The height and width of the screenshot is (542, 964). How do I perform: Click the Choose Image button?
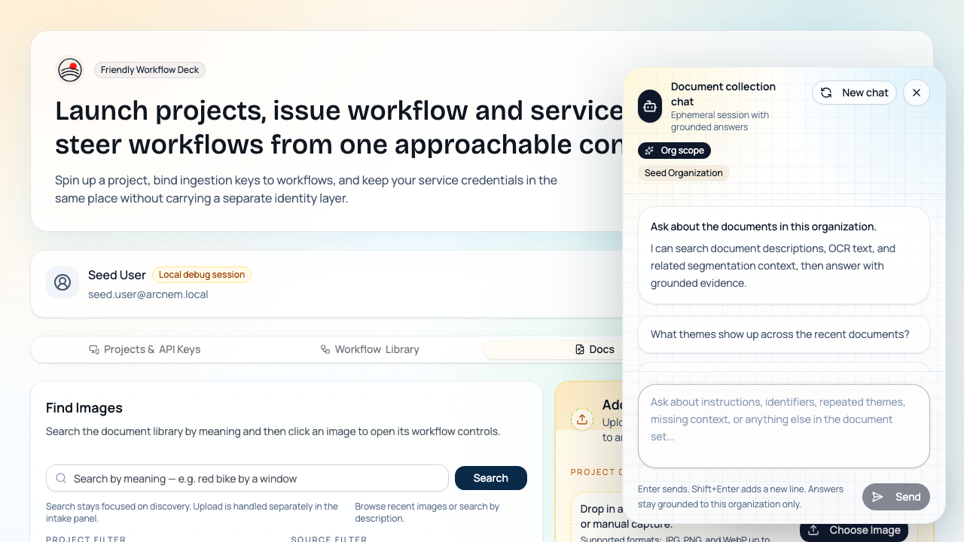853,530
